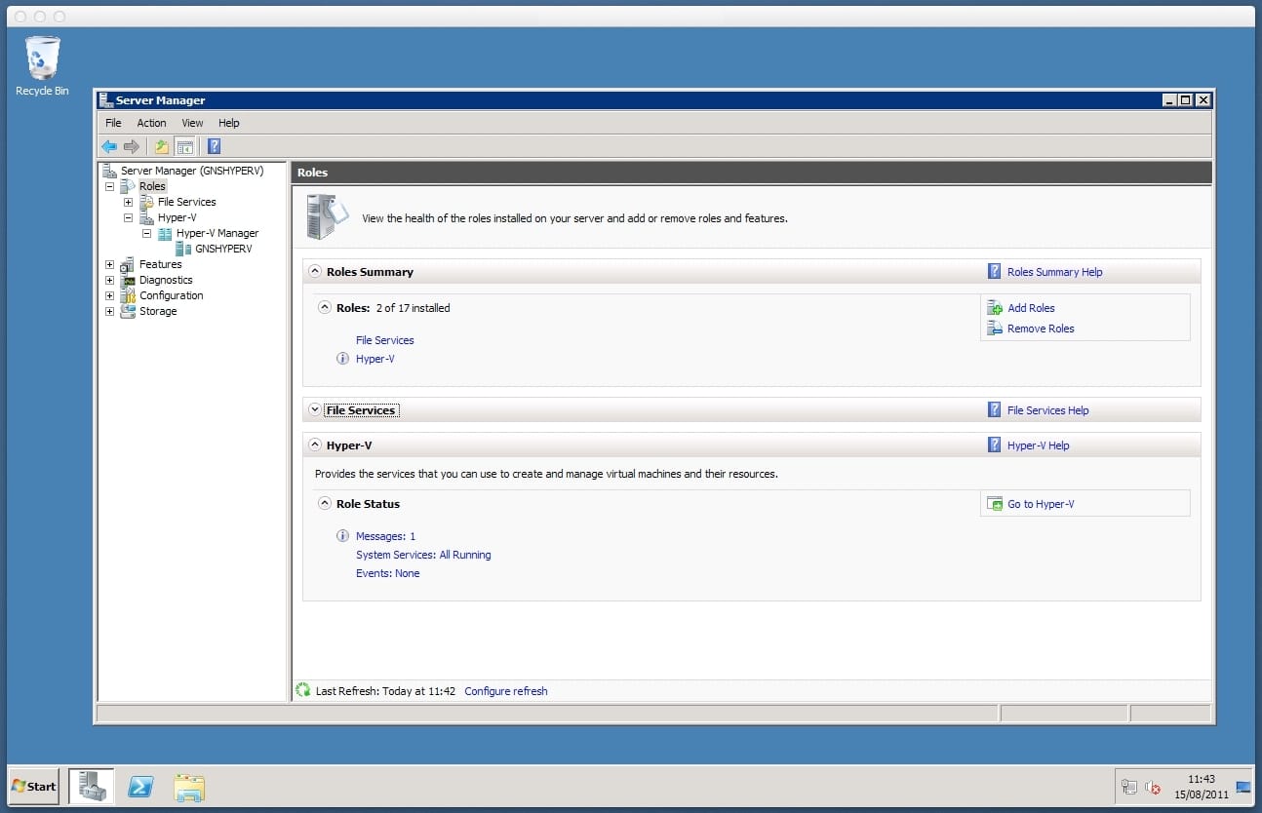The width and height of the screenshot is (1262, 813).
Task: Click the GNSHYPERV server icon in tree
Action: coord(183,249)
